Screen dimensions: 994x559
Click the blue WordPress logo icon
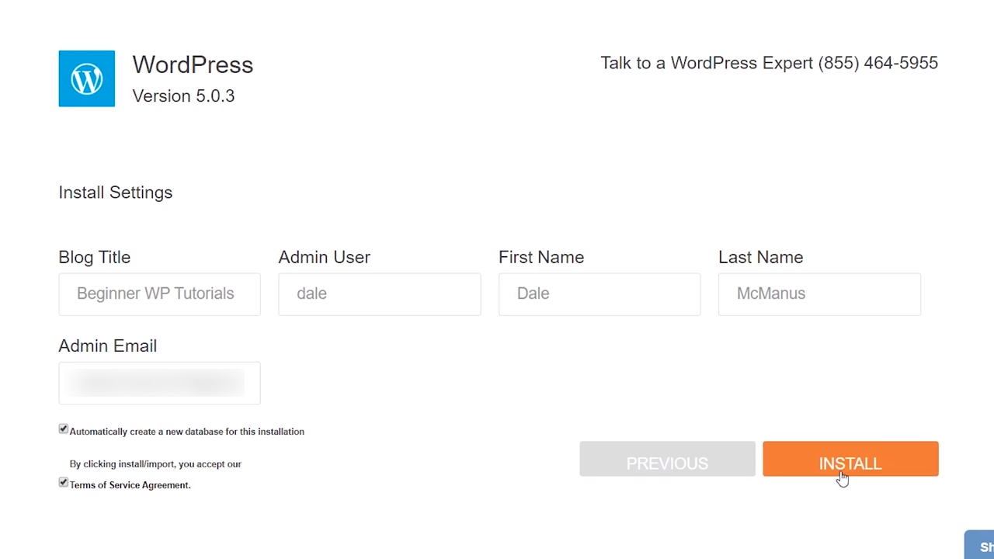point(86,78)
